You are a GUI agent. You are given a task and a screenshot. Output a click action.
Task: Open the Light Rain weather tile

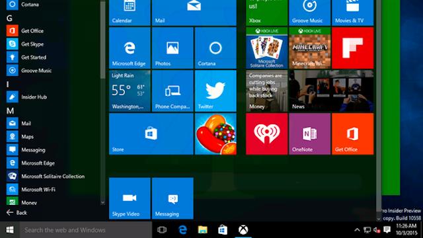tap(130, 91)
